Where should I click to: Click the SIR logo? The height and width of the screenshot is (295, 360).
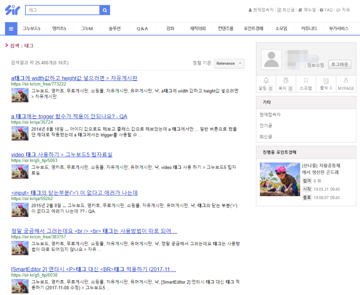tap(12, 10)
